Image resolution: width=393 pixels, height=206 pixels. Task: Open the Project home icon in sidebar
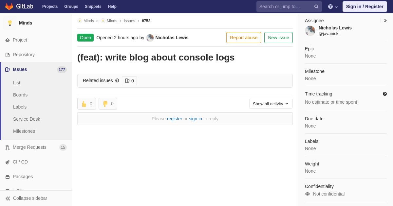click(8, 40)
